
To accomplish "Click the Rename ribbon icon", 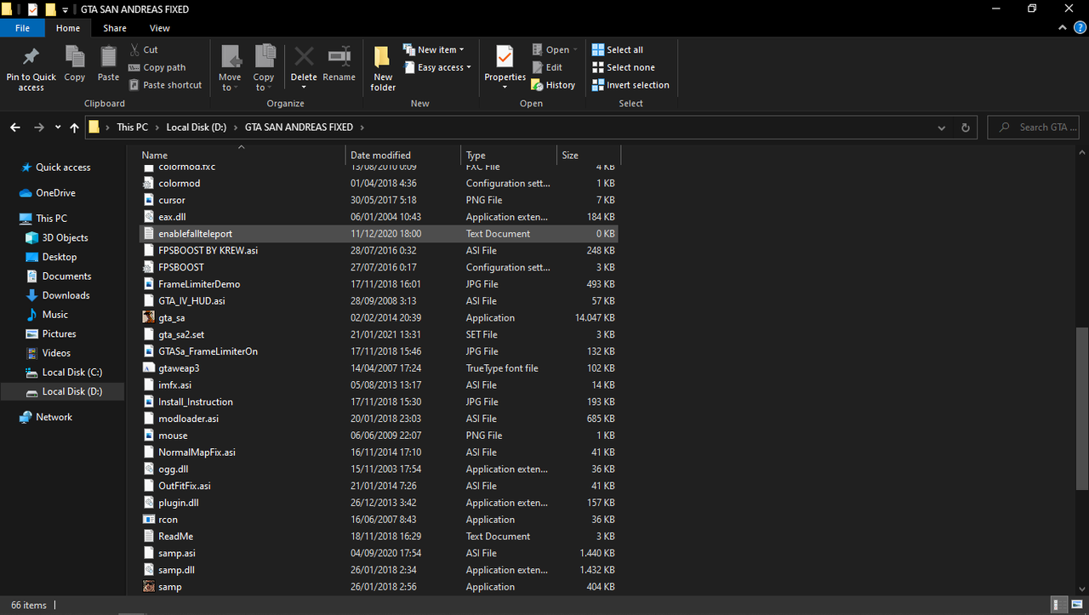I will tap(339, 57).
